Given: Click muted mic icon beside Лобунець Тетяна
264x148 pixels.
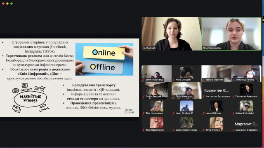Looking at the screenshot, I should click(233, 80).
